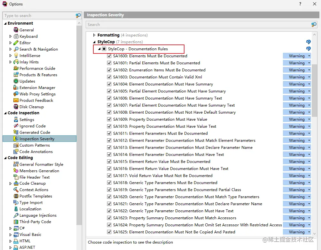Open severity dropdown for SA1611
The width and height of the screenshot is (321, 250).
tap(297, 133)
